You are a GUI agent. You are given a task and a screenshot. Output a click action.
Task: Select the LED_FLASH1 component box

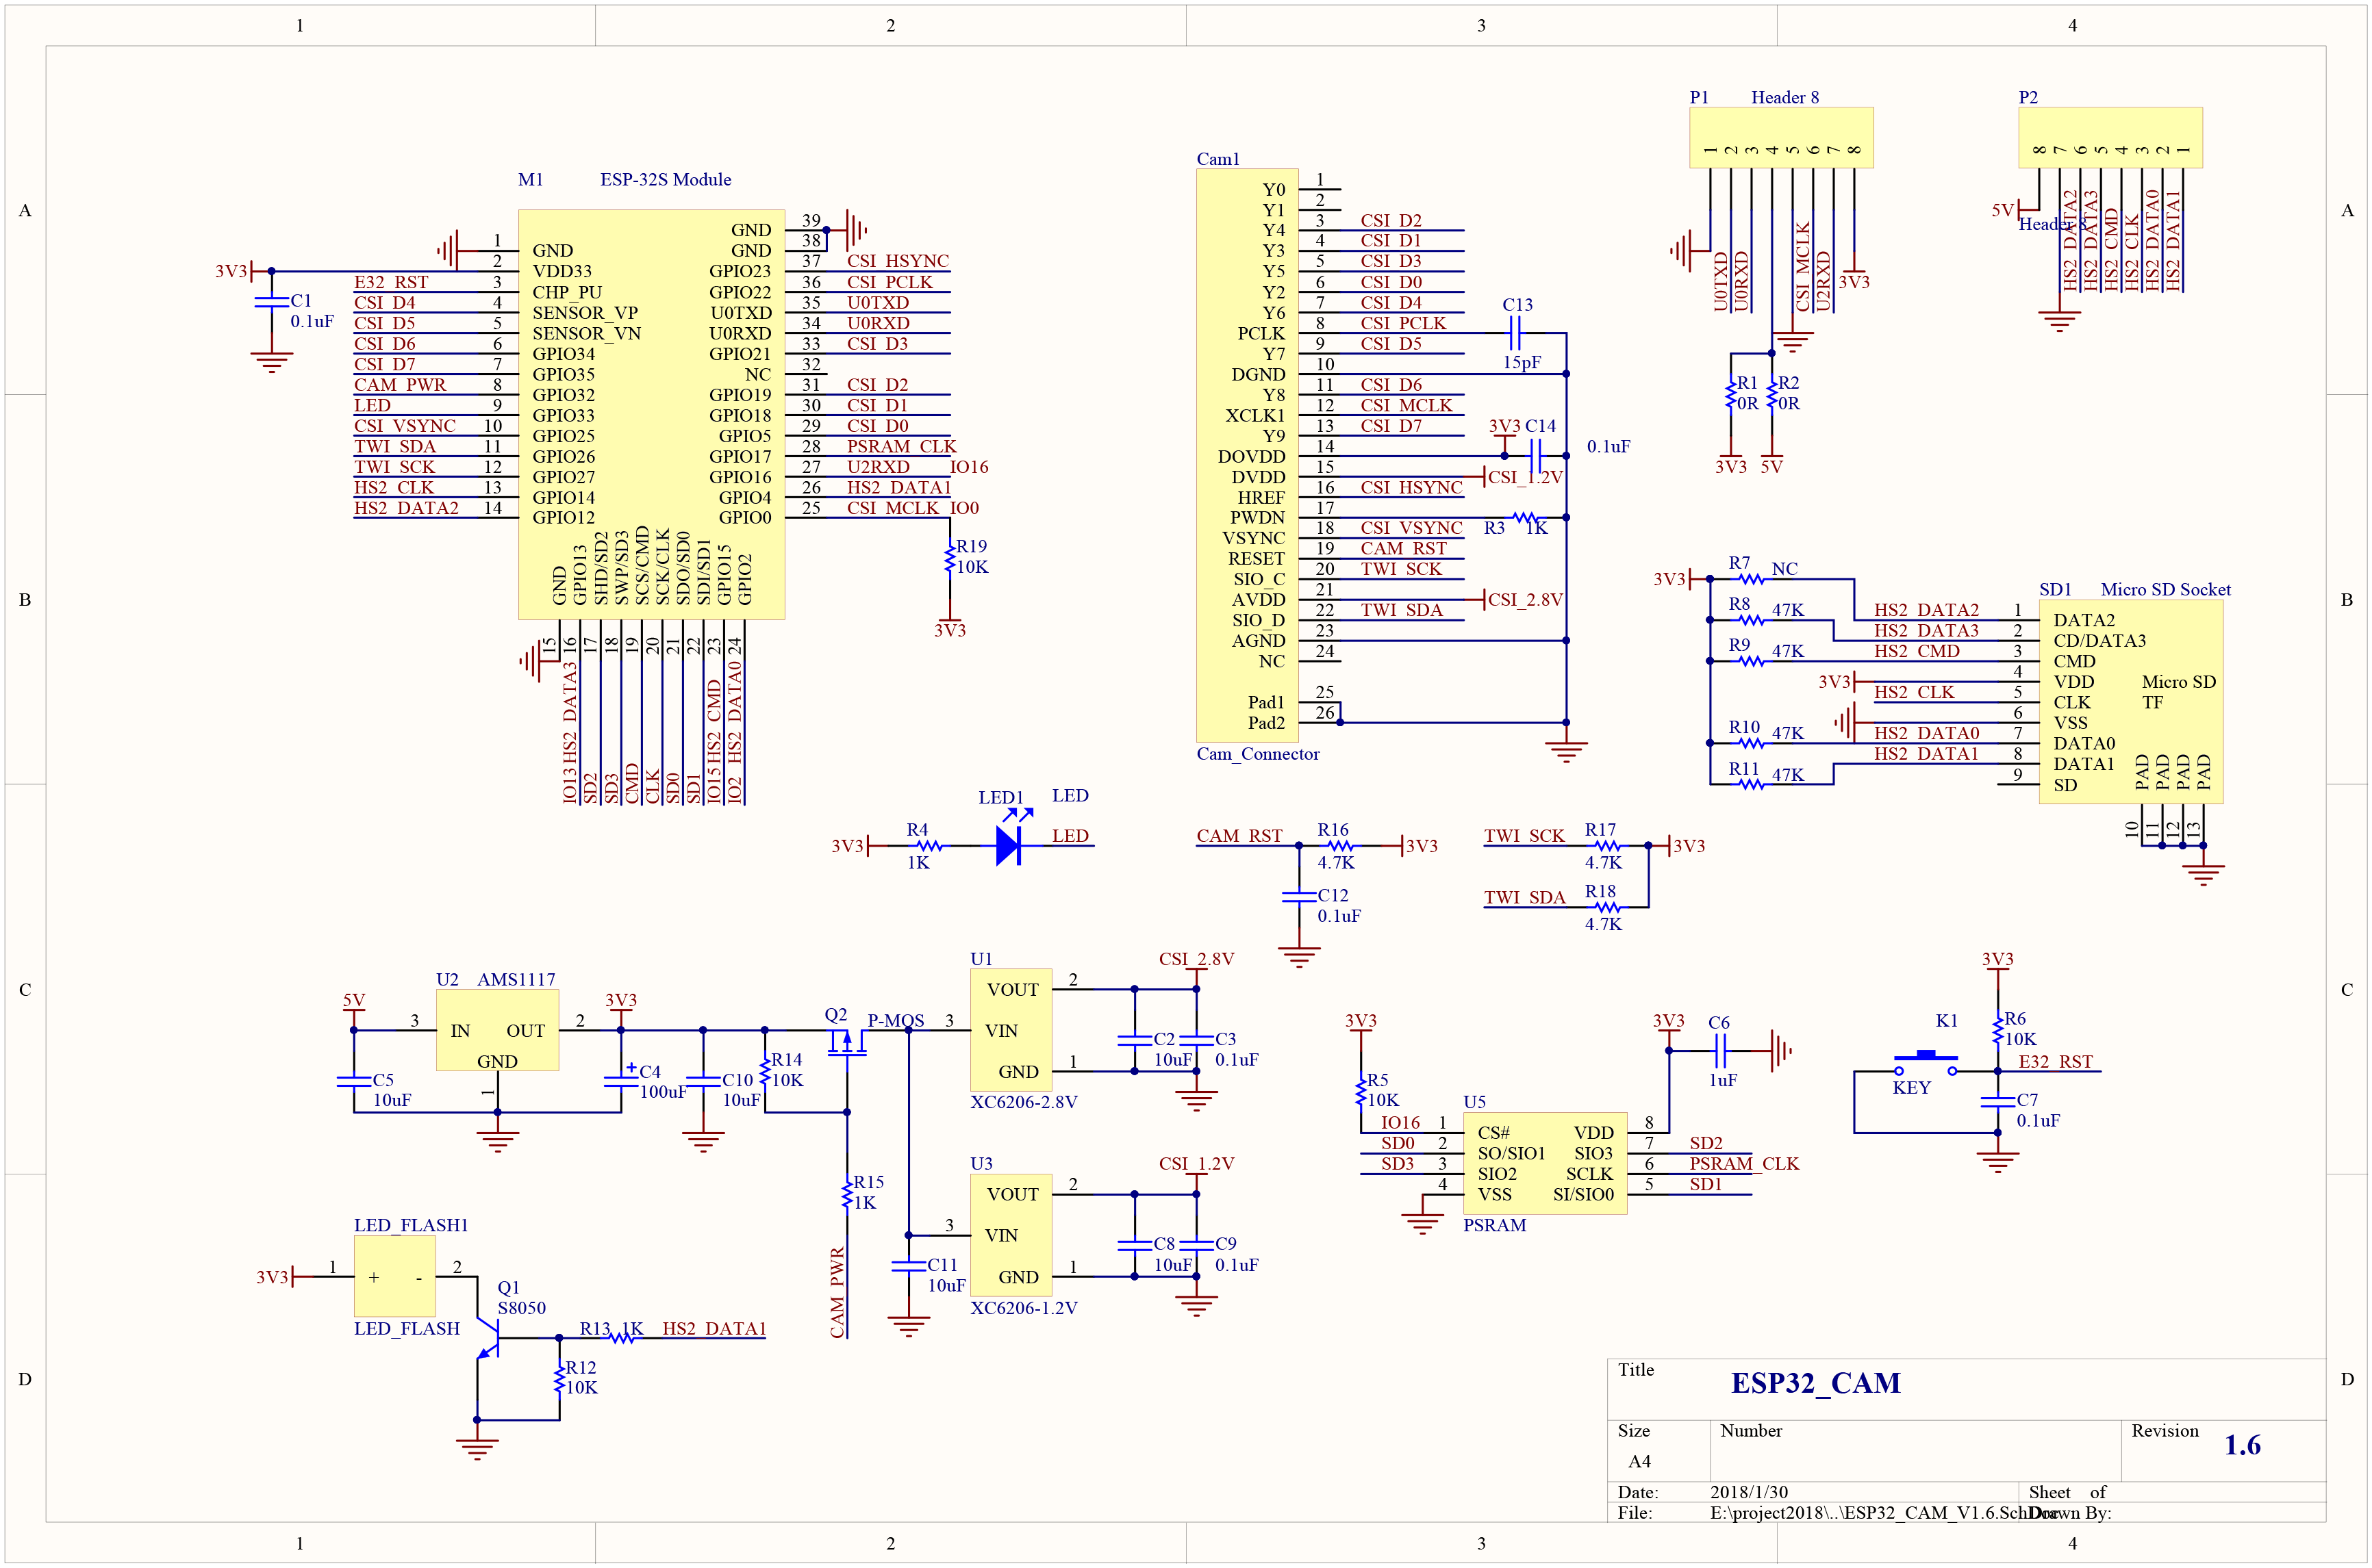click(x=394, y=1276)
